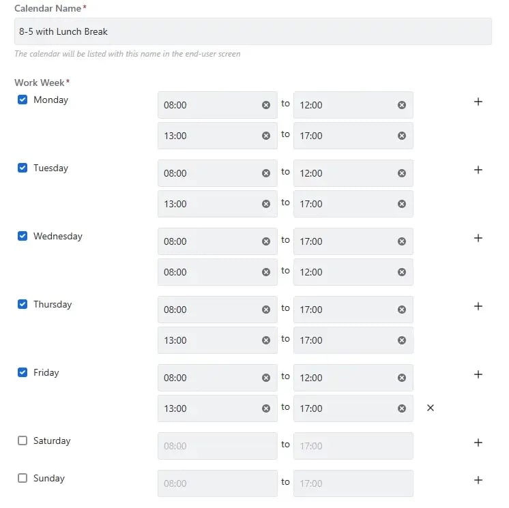Enable Sunday as a workday
509x508 pixels.
(x=23, y=478)
